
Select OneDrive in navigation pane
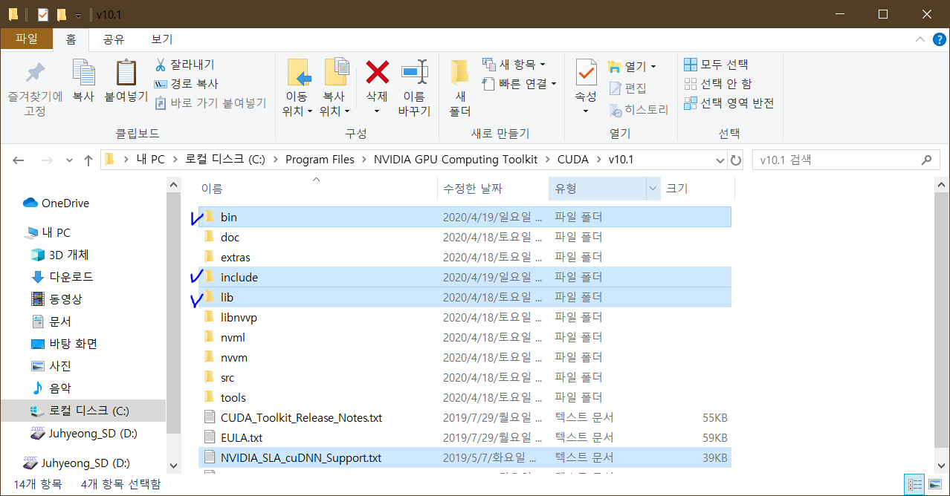56,203
